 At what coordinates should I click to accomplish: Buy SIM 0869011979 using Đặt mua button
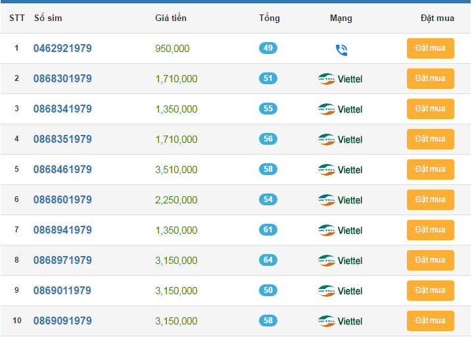(430, 290)
